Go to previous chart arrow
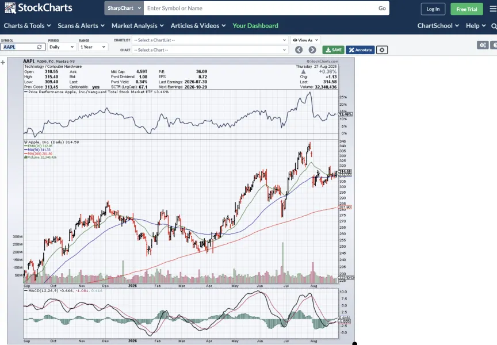The height and width of the screenshot is (345, 497). (299, 50)
